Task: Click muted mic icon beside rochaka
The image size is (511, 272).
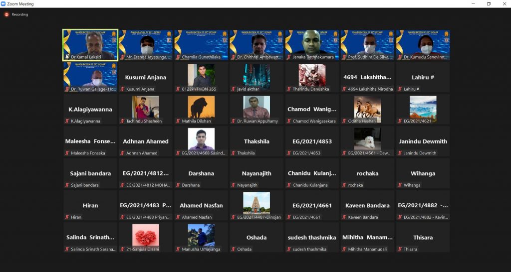Action: [x=344, y=185]
